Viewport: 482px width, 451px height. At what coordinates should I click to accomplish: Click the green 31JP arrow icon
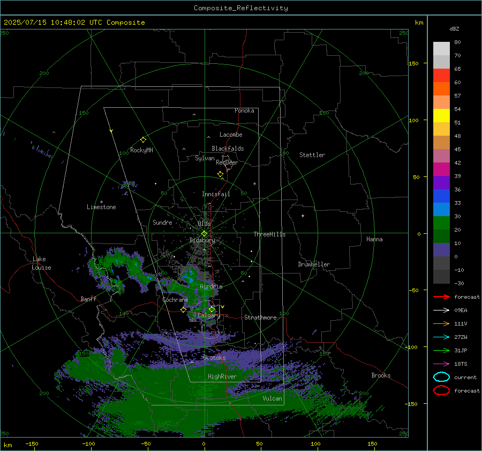tap(441, 350)
